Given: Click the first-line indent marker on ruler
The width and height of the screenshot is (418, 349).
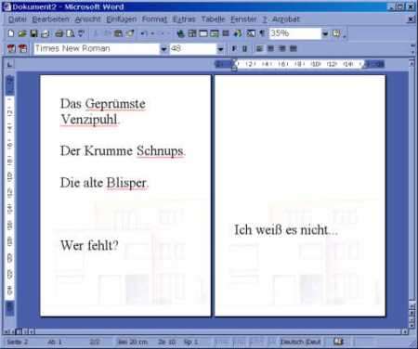Looking at the screenshot, I should click(x=234, y=62).
